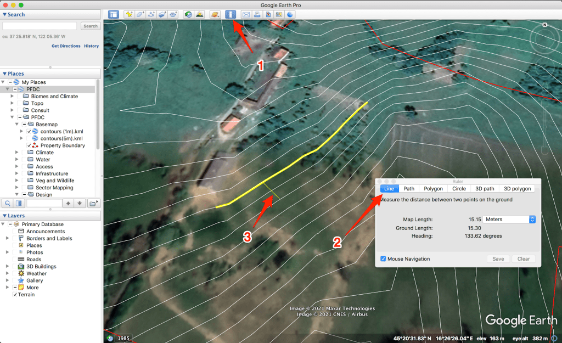Switch to the Polygon tab in Ruler
Screen dimensions: 562x343
coord(434,189)
